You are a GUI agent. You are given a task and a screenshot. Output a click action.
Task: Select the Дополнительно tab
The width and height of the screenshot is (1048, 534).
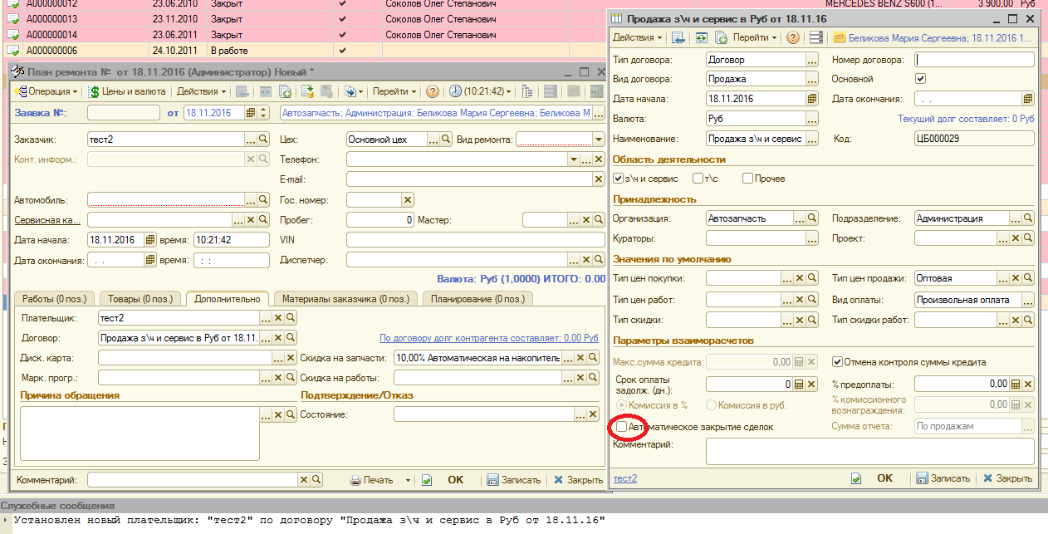[227, 299]
